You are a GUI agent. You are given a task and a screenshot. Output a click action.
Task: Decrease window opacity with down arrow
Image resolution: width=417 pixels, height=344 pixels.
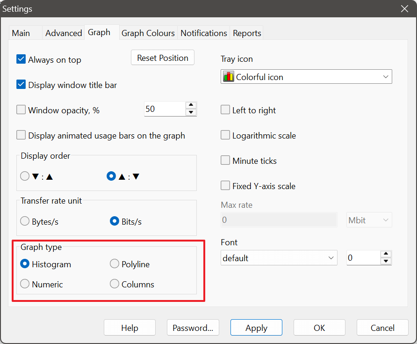pos(191,112)
